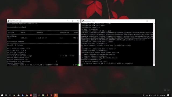Click "yum install nano -y" command line

pos(107,49)
